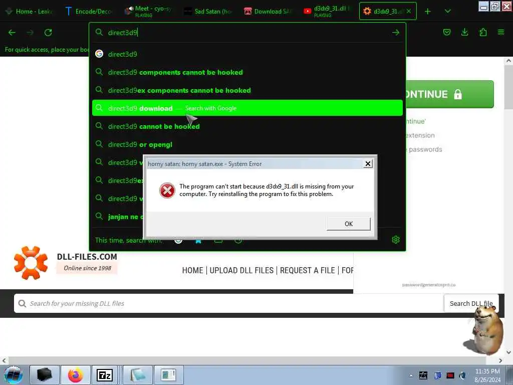Close the active d3dx9_31 tab
This screenshot has height=385, width=513.
pos(409,11)
